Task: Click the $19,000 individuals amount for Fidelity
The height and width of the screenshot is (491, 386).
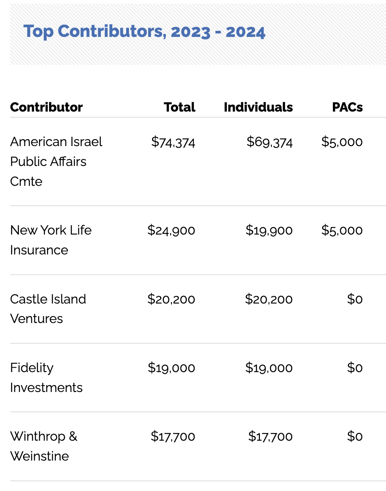Action: pyautogui.click(x=269, y=368)
